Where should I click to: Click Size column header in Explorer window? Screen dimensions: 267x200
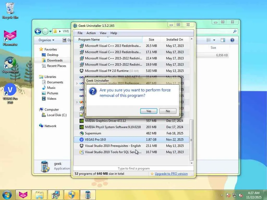(x=213, y=48)
